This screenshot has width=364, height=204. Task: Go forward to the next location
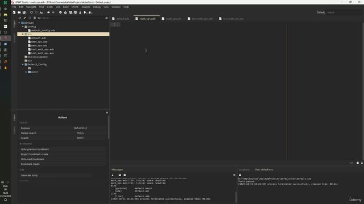coord(53,12)
